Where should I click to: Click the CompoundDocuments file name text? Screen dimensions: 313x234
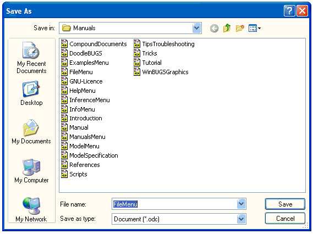pyautogui.click(x=98, y=44)
